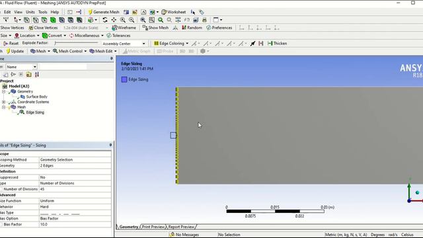The height and width of the screenshot is (238, 423).
Task: Click the Thicken edges icon
Action: [x=277, y=44]
